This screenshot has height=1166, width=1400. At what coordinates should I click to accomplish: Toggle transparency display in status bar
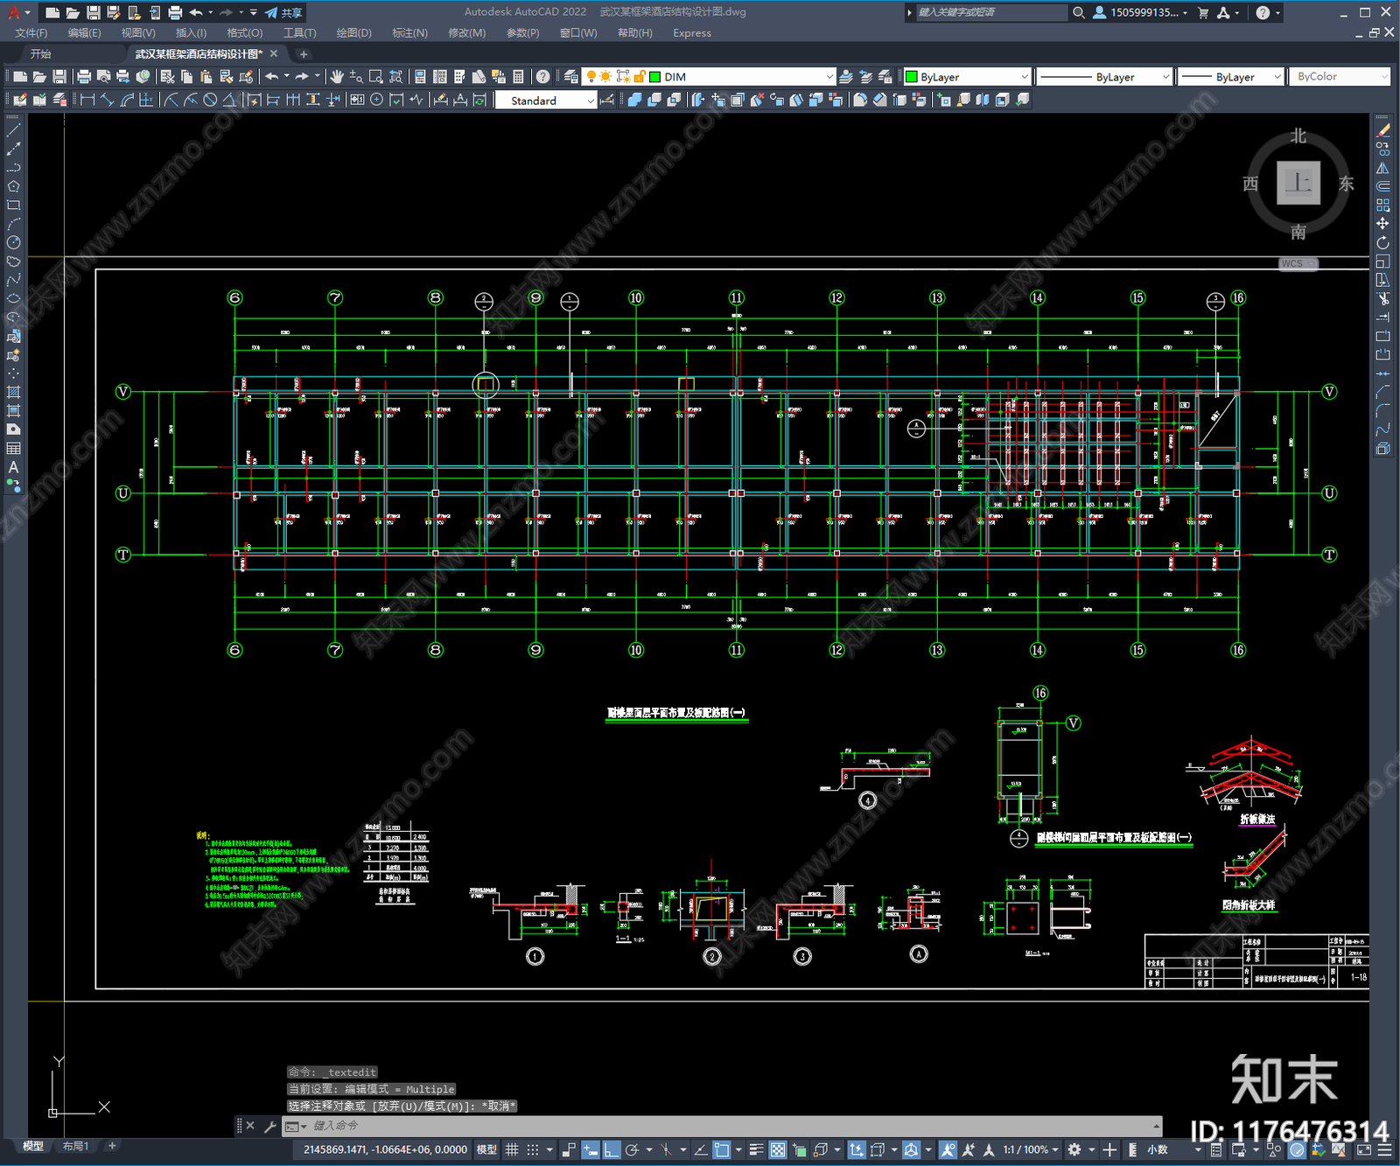click(x=778, y=1149)
